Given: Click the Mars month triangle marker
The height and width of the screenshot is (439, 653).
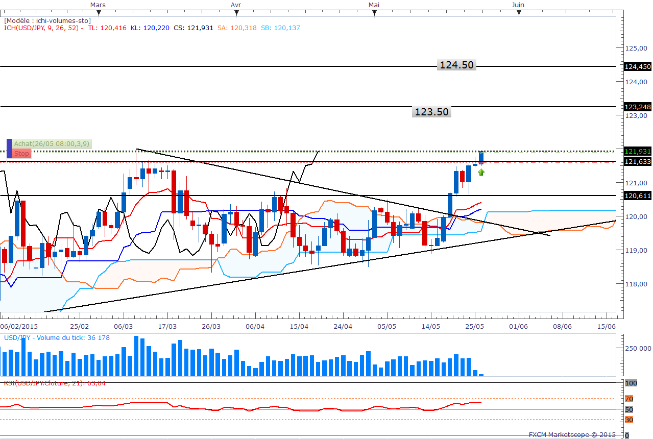Looking at the screenshot, I should 98,13.
